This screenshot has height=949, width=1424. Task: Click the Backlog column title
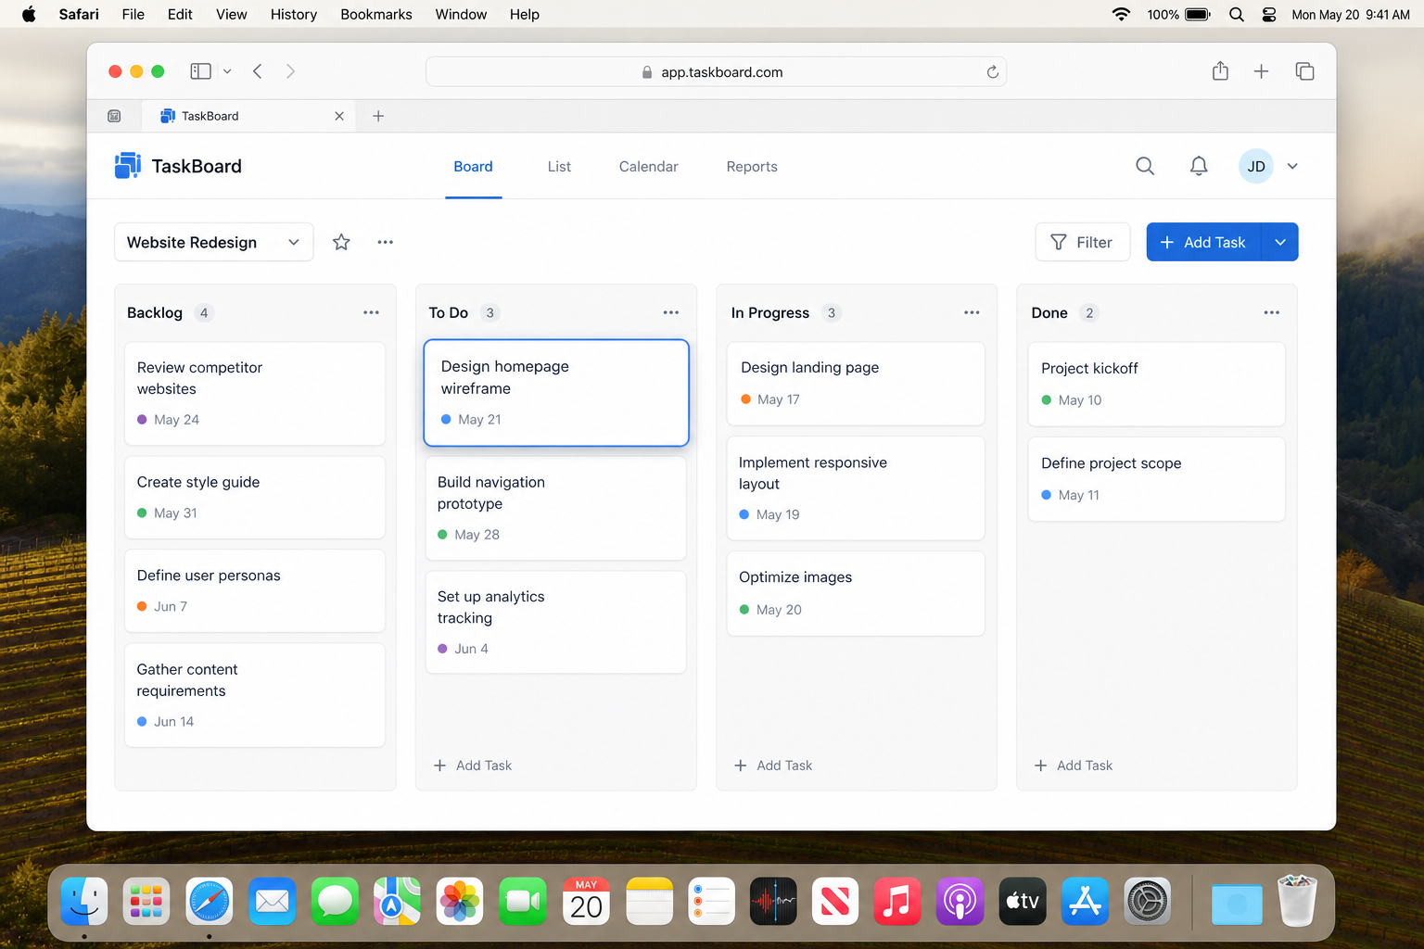tap(155, 312)
